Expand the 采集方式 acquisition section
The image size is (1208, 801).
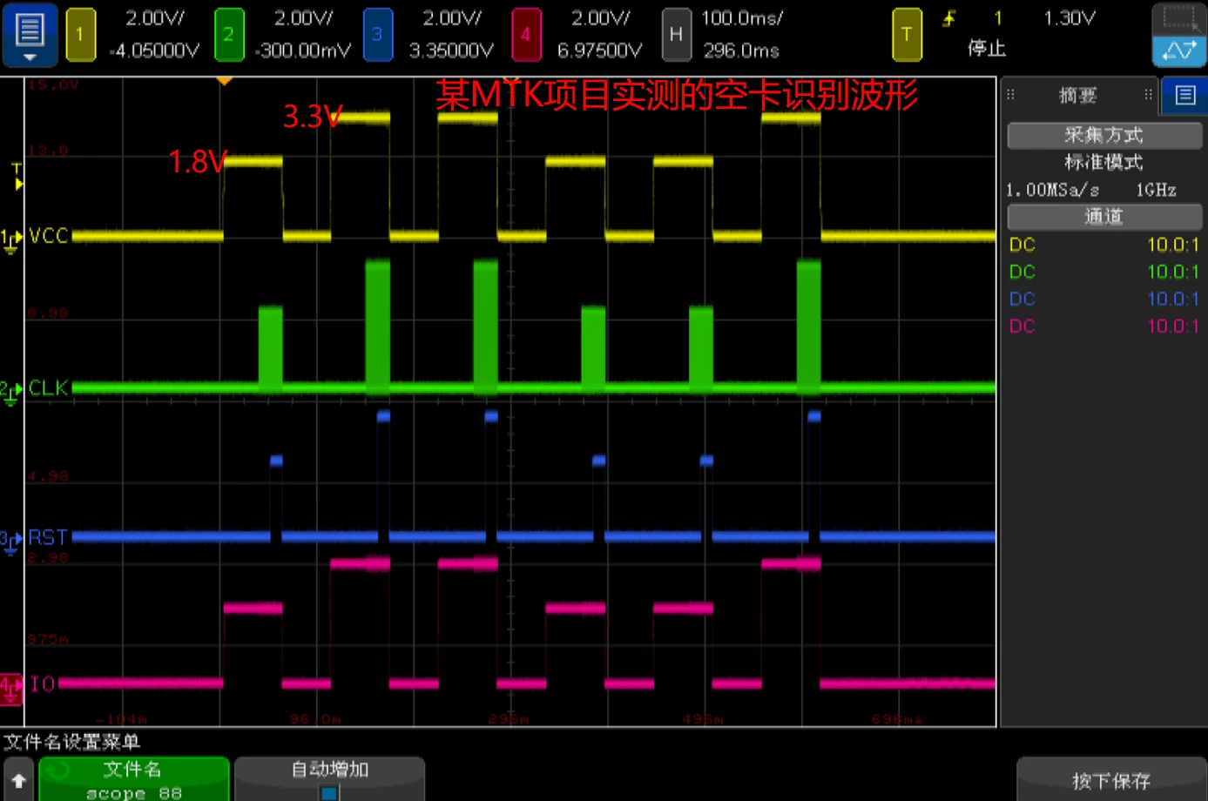1103,135
